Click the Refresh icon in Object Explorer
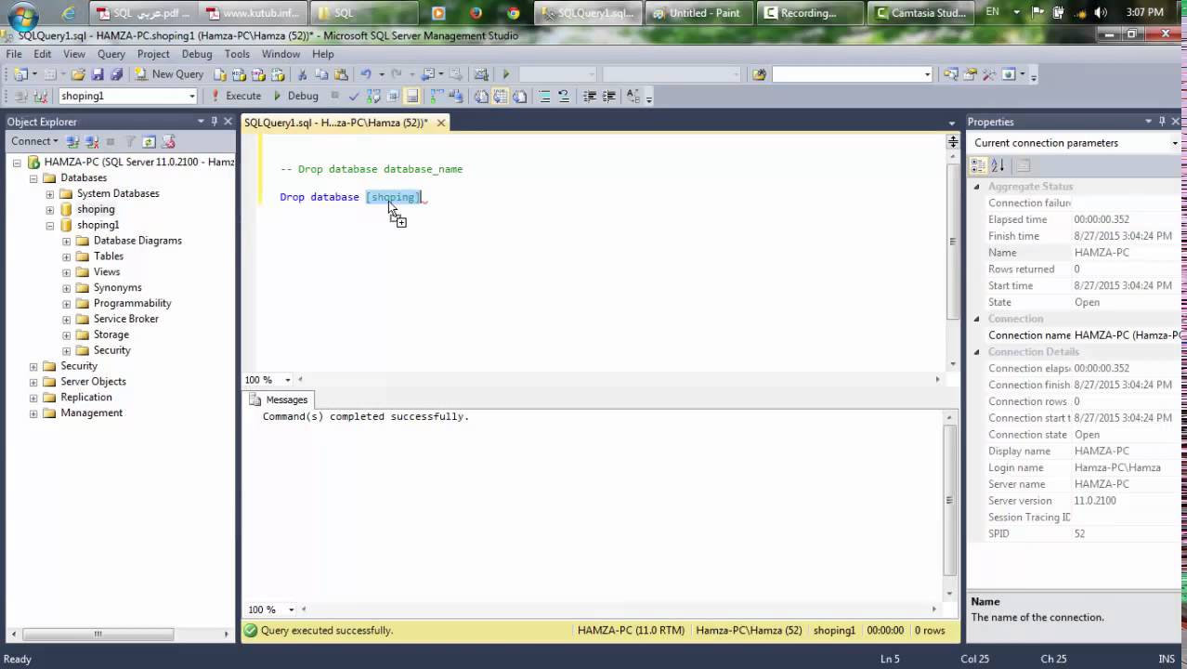 point(149,141)
